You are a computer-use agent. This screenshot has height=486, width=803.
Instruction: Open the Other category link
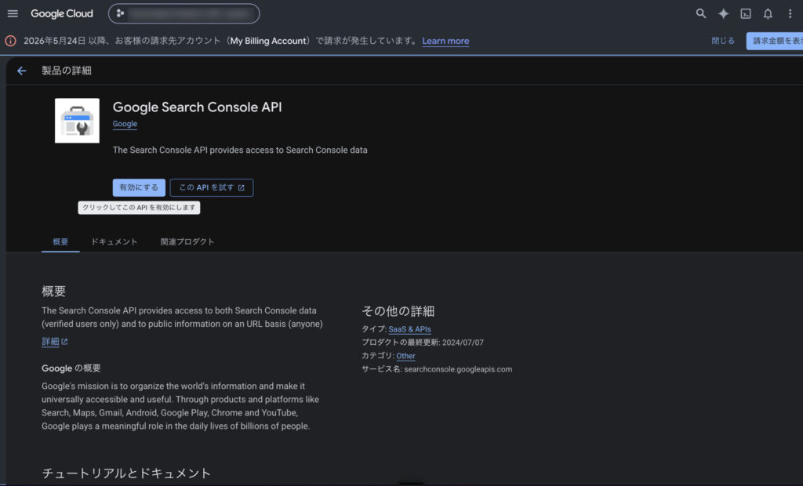pyautogui.click(x=405, y=356)
